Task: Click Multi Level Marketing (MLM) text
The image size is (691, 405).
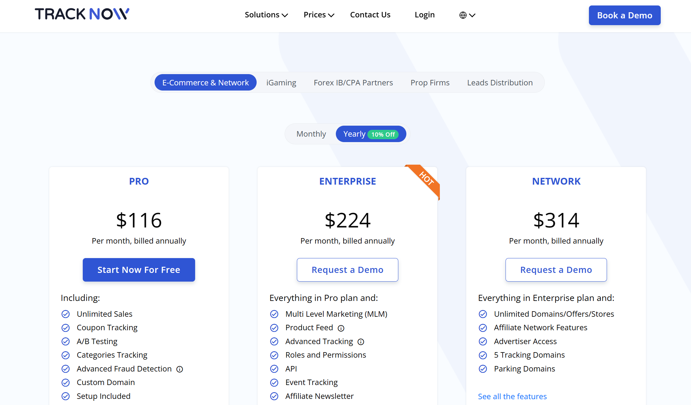Action: click(336, 314)
